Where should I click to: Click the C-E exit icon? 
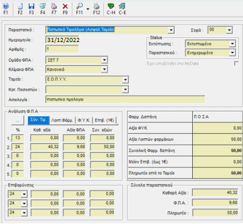(122, 9)
